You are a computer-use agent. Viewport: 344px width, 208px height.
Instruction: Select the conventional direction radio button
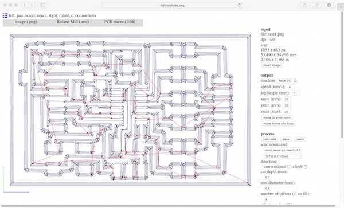289,167
